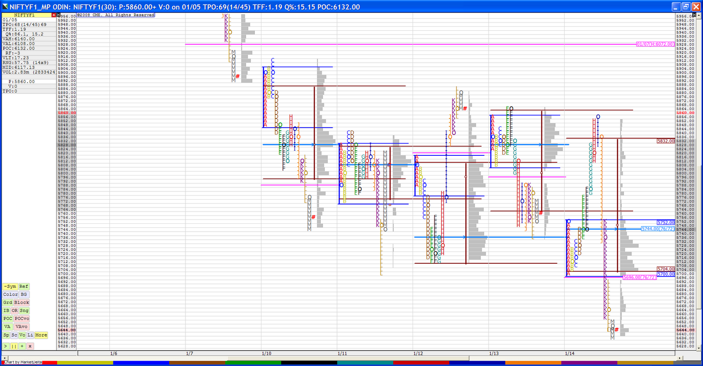The height and width of the screenshot is (366, 703).
Task: Toggle the POCvo volume POC button
Action: pos(22,319)
